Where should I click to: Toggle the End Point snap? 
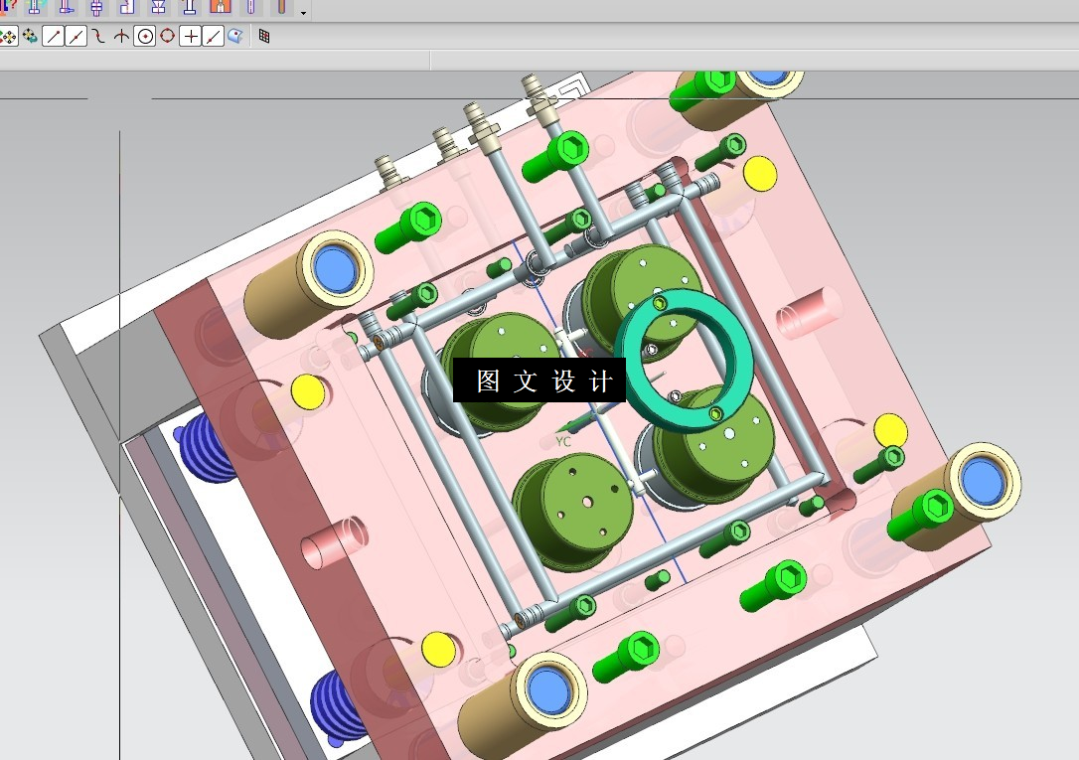pyautogui.click(x=53, y=36)
